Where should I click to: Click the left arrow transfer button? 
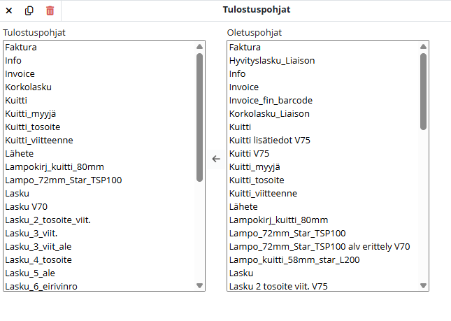[216, 159]
